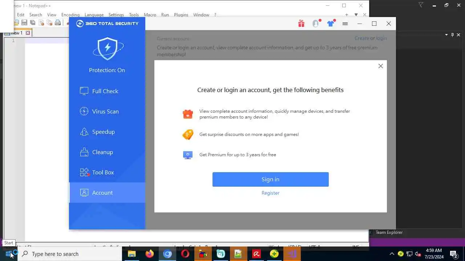This screenshot has width=465, height=261.
Task: Click the login link behind the dialog
Action: pos(381,38)
